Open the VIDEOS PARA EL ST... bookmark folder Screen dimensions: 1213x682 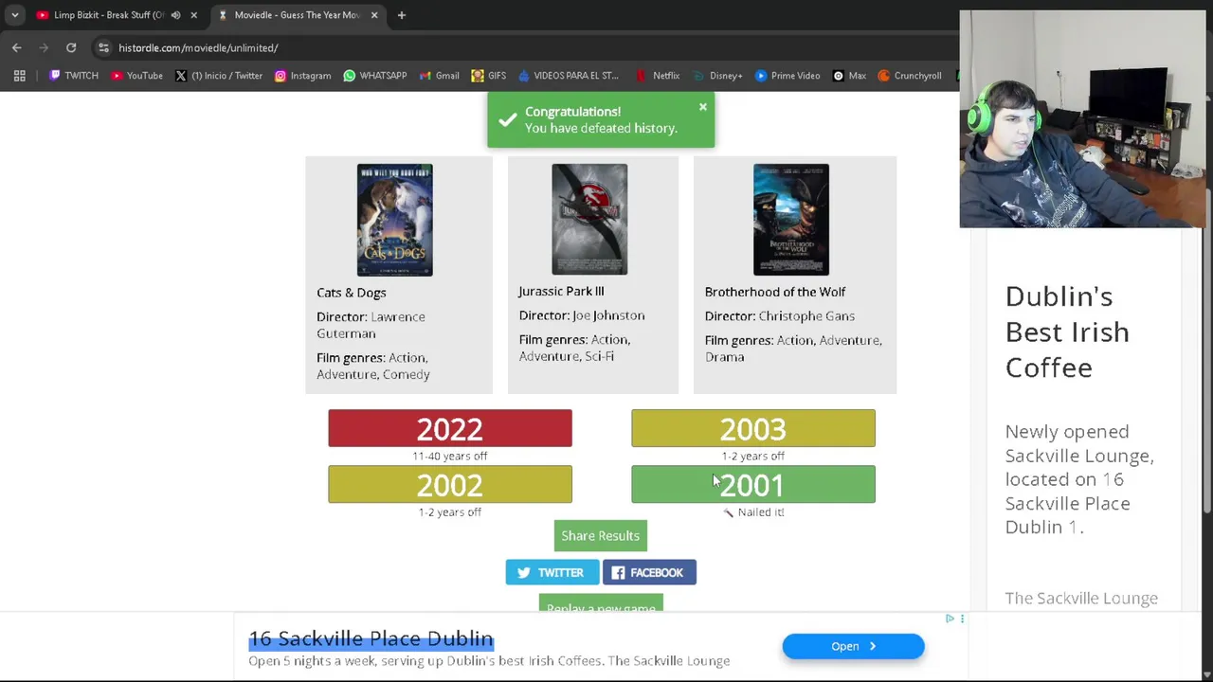pos(569,76)
